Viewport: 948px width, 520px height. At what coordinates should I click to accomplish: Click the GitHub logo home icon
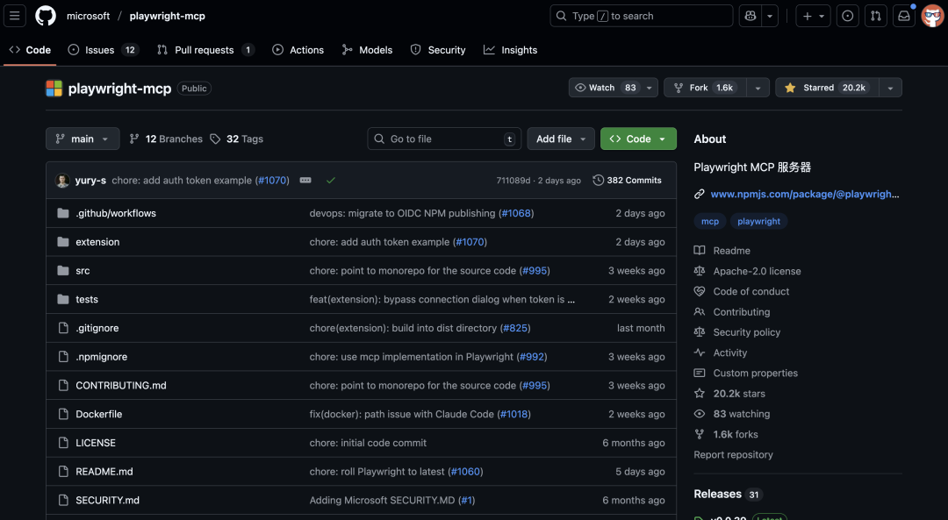coord(46,16)
